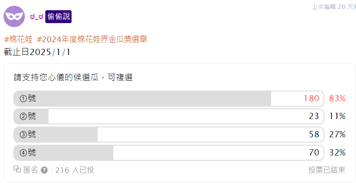Select poll option ③號
Viewport: 356px width, 183px height.
169,135
